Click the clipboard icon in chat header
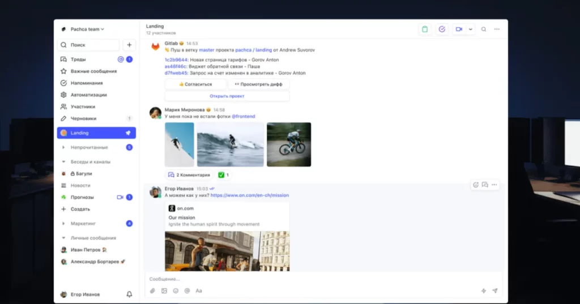The width and height of the screenshot is (580, 304). pyautogui.click(x=425, y=29)
